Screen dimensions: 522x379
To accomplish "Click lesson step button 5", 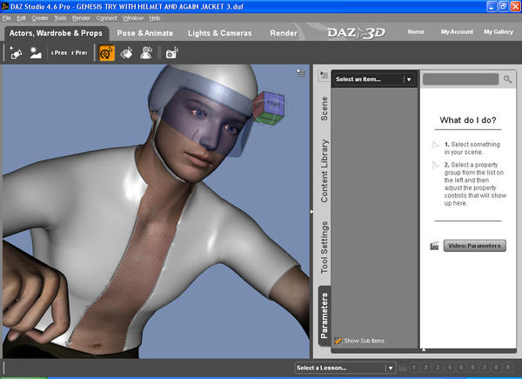I will coord(461,368).
